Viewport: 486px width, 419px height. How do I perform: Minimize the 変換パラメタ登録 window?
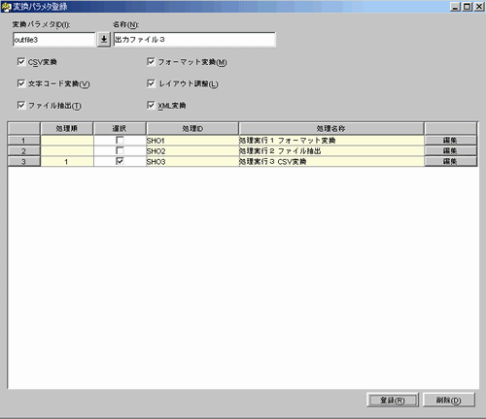tap(455, 7)
